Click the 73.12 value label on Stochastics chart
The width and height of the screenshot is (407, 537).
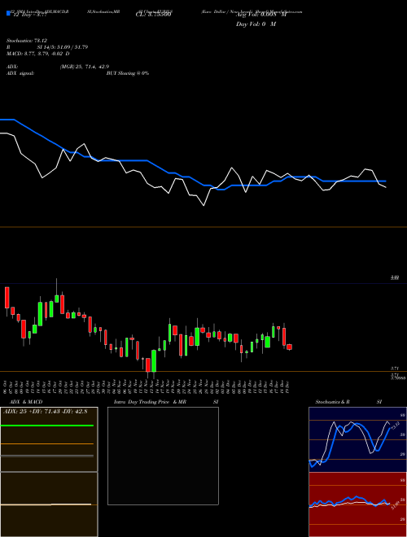(x=395, y=426)
